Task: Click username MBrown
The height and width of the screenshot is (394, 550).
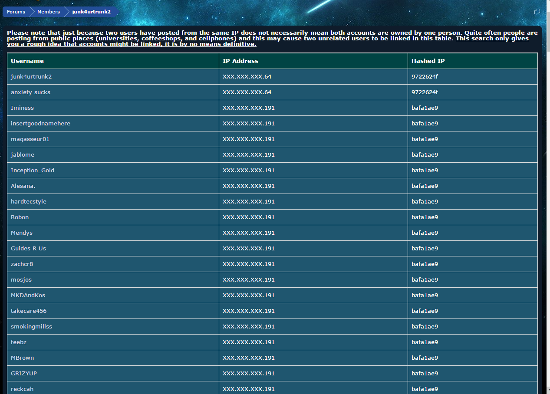Action: 22,358
